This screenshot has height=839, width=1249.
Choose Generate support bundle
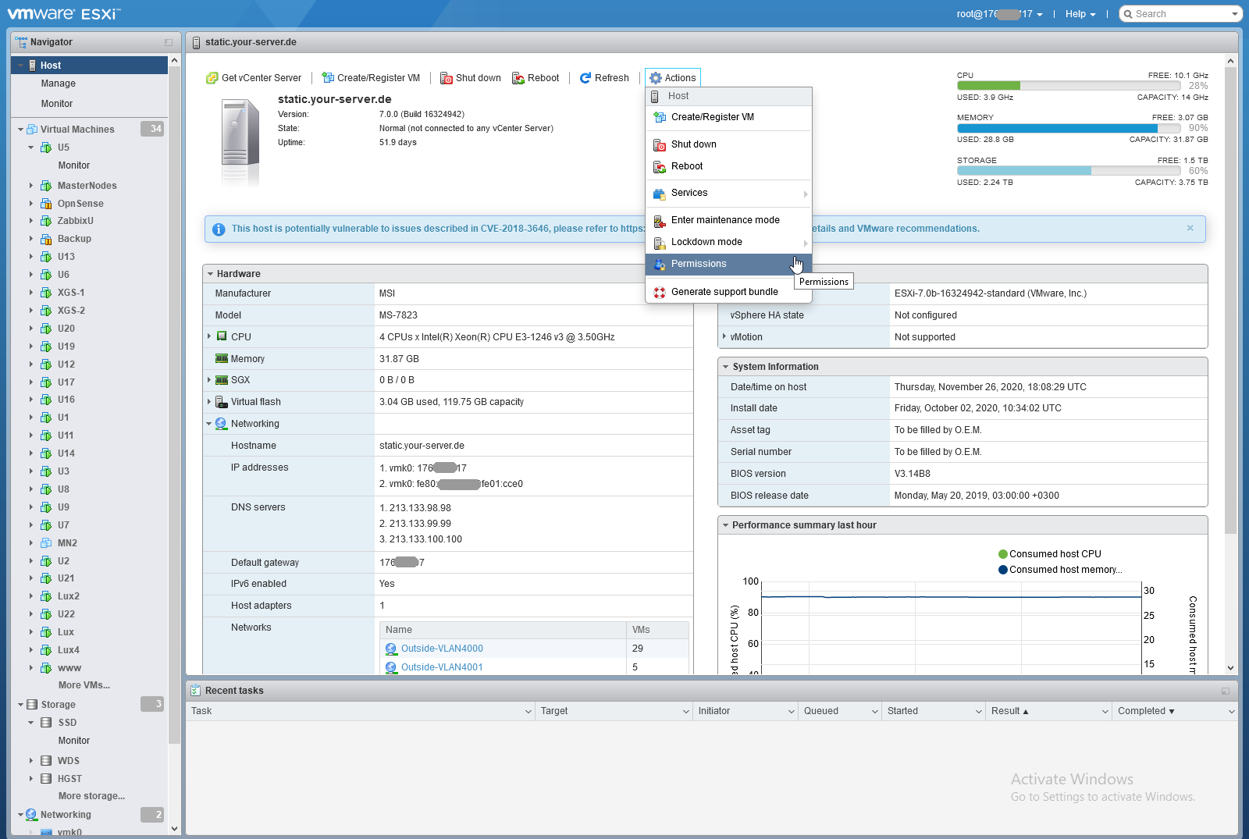728,292
